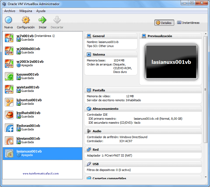Click the power state icon of w2003r2s001vb
This screenshot has height=187, width=210.
pyautogui.click(x=19, y=65)
